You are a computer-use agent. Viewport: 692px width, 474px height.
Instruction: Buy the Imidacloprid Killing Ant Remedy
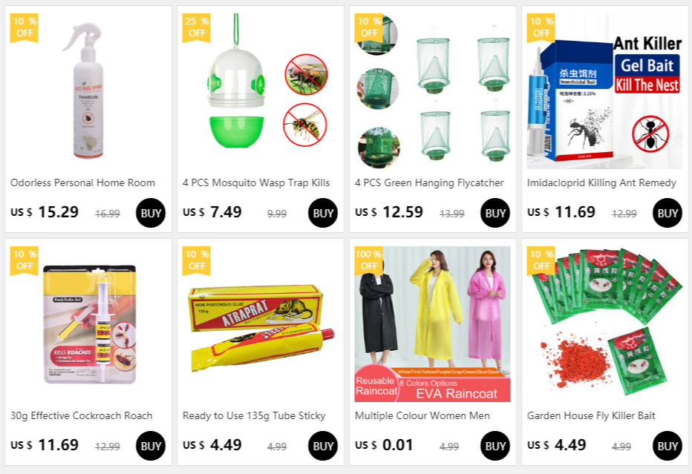tap(667, 213)
